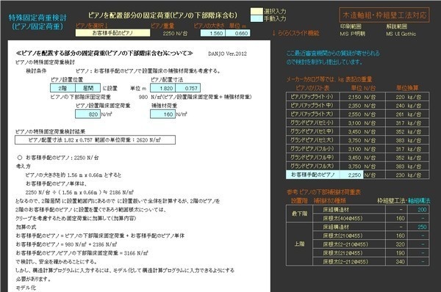
Task: Click the ○ お客様手配のピアノ：2250 N/台 line
Action: coord(58,158)
